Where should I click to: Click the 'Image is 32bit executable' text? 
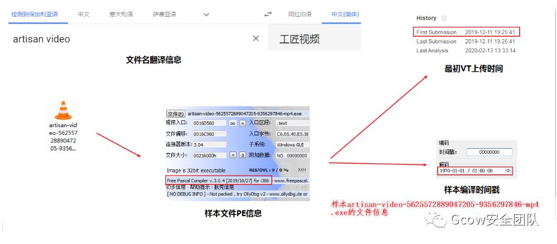pyautogui.click(x=196, y=170)
